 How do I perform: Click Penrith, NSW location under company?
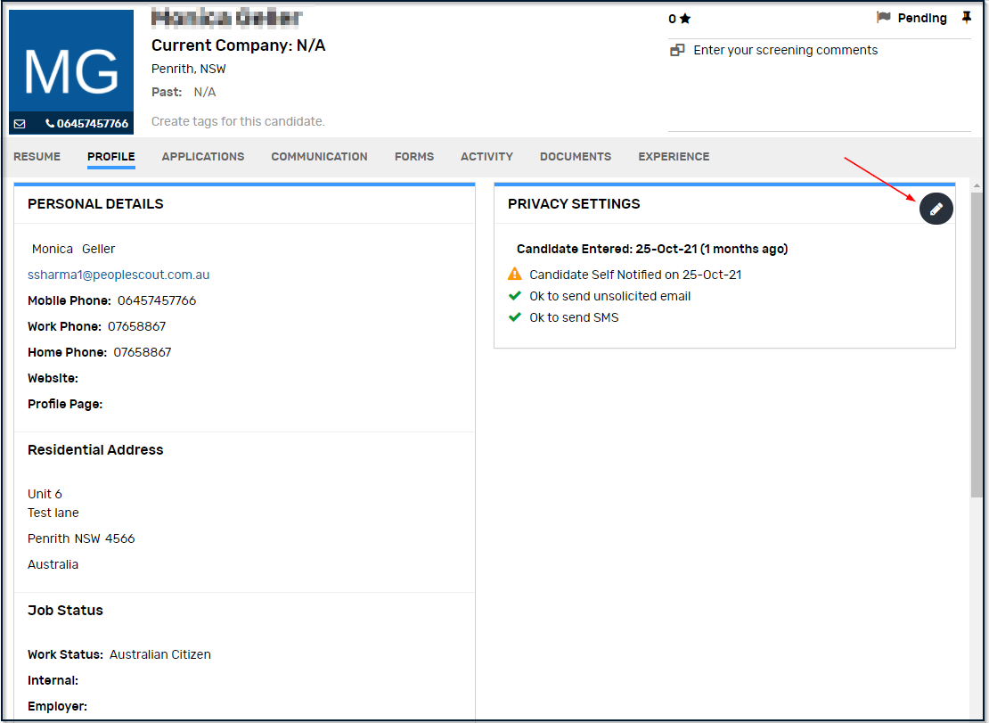tap(189, 69)
